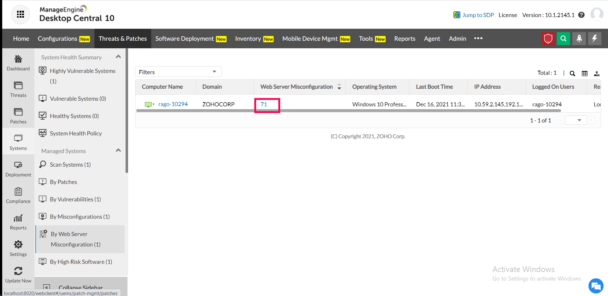Viewport: 608px width, 296px height.
Task: Open the green search icon in navbar
Action: pyautogui.click(x=564, y=38)
